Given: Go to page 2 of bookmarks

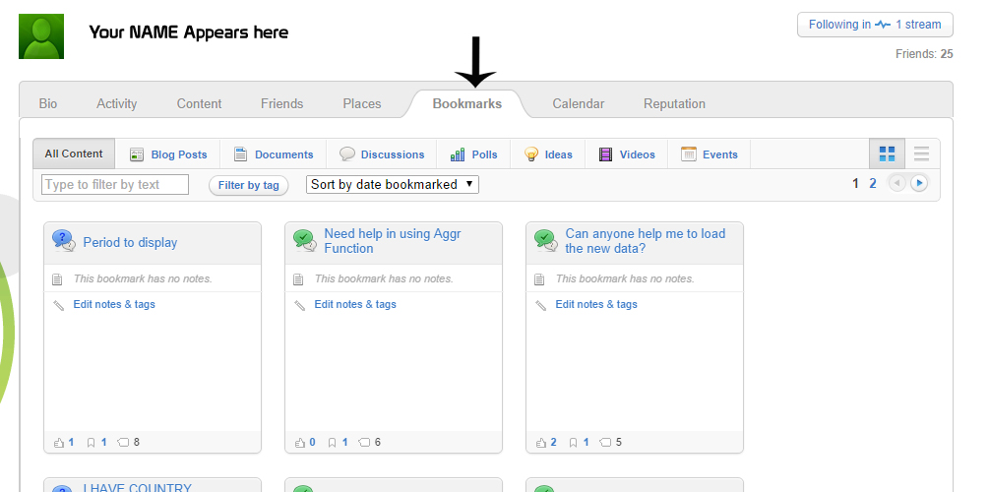Looking at the screenshot, I should click(873, 183).
